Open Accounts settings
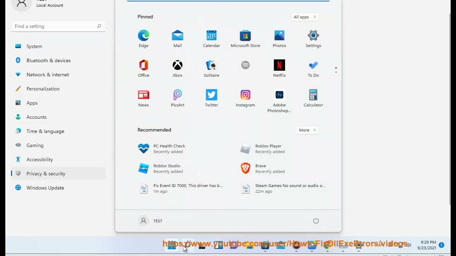The image size is (456, 256). (x=58, y=117)
